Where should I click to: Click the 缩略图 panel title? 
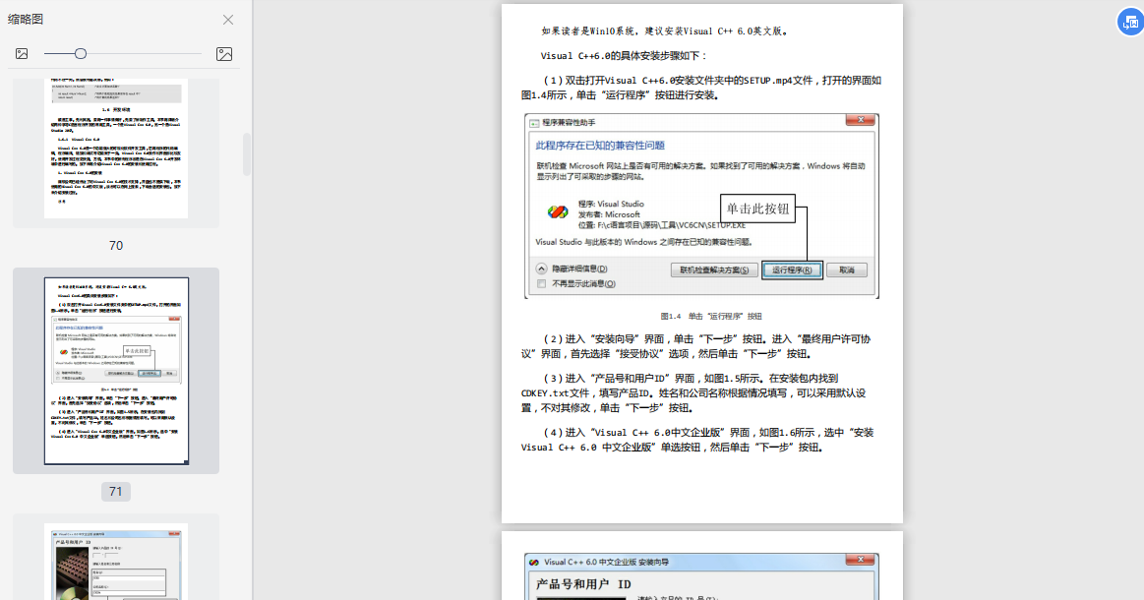point(26,20)
